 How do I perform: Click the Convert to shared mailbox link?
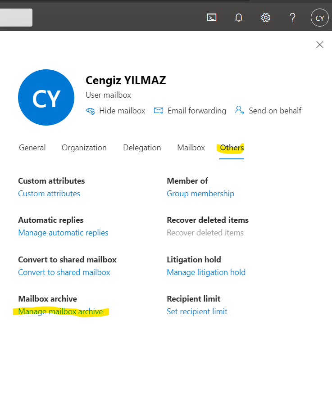(x=64, y=272)
